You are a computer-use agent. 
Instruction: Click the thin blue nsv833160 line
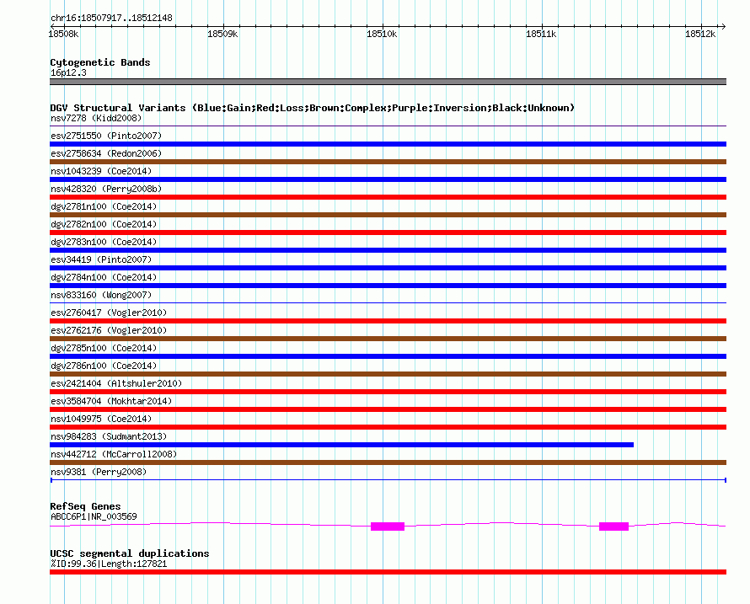pyautogui.click(x=388, y=302)
